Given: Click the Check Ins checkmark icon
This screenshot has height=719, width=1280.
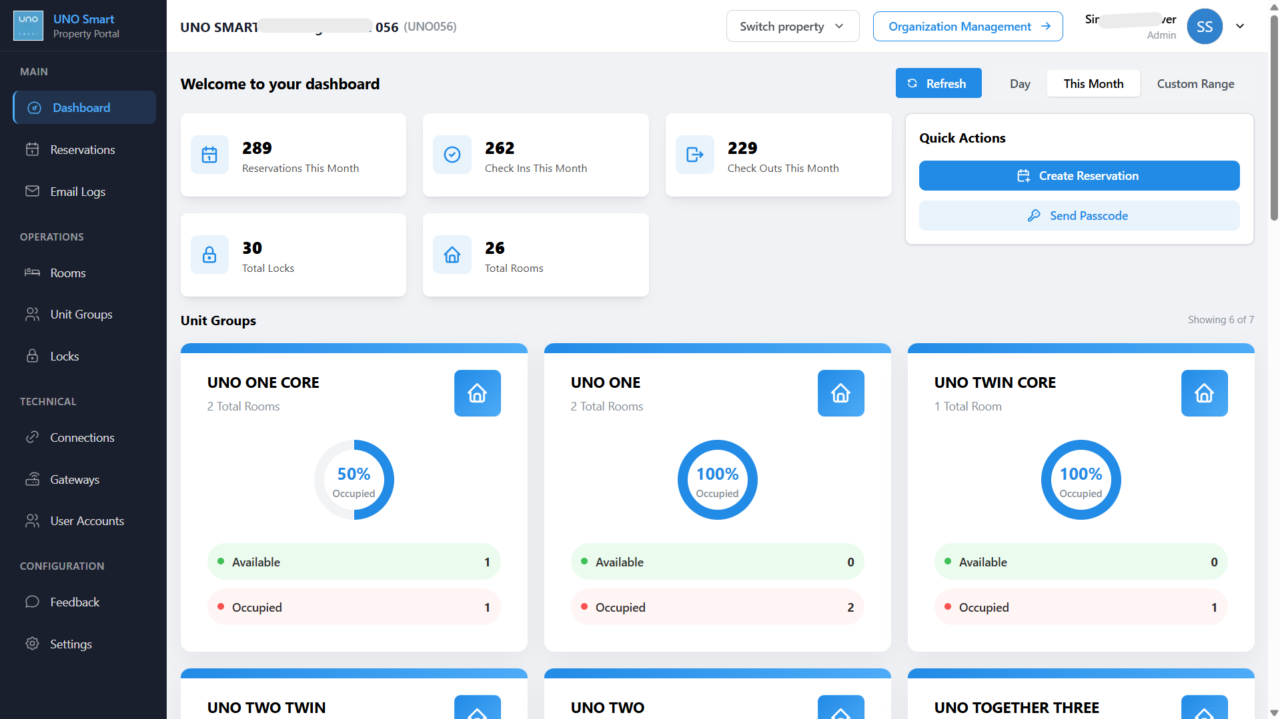Looking at the screenshot, I should coord(452,155).
